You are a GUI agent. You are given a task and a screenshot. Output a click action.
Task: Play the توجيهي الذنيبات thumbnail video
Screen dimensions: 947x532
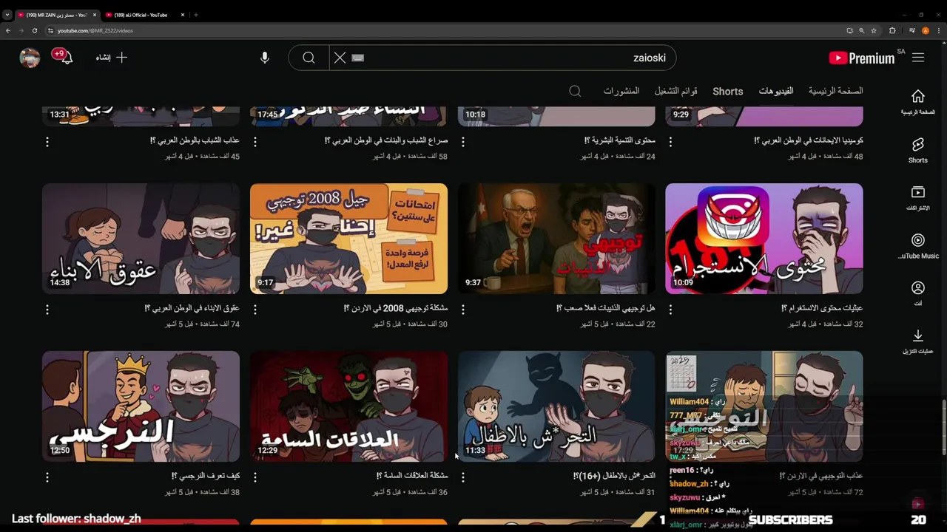(x=556, y=239)
